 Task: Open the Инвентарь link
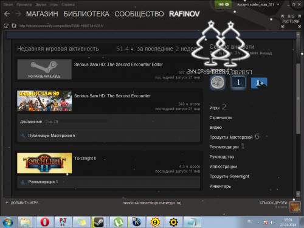coord(220,186)
